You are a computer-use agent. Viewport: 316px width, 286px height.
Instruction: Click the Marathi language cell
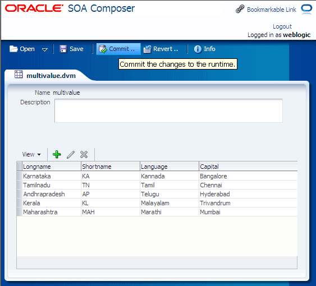170,212
